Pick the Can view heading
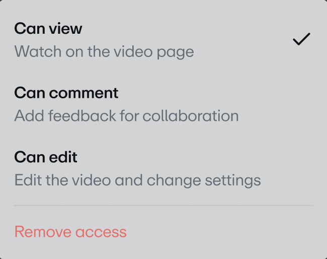This screenshot has height=259, width=327. coord(48,29)
